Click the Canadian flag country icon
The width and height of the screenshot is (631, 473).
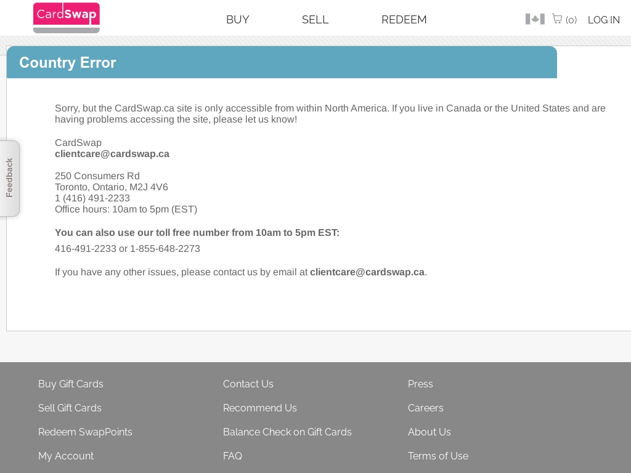pyautogui.click(x=535, y=19)
